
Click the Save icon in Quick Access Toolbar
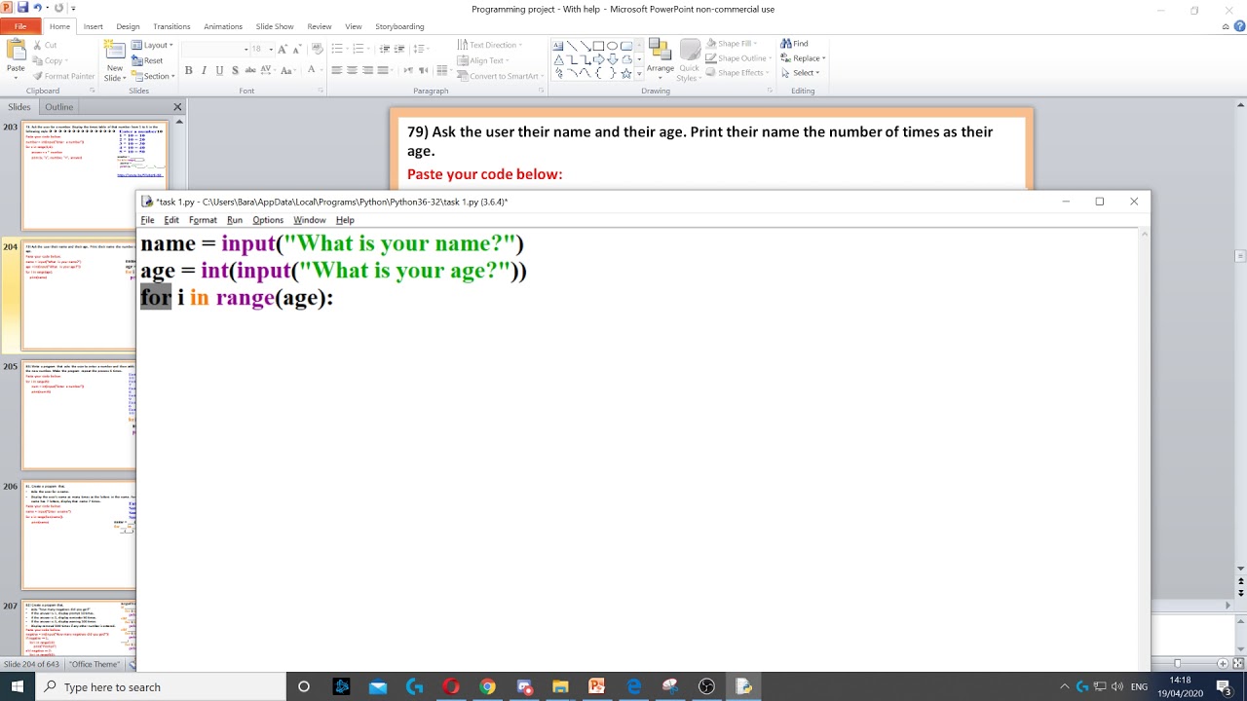pos(22,8)
